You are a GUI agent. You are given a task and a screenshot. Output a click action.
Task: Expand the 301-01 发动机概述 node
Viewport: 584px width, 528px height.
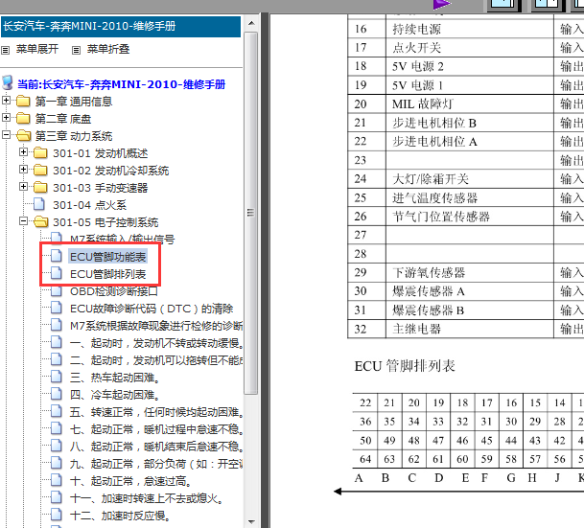click(23, 151)
